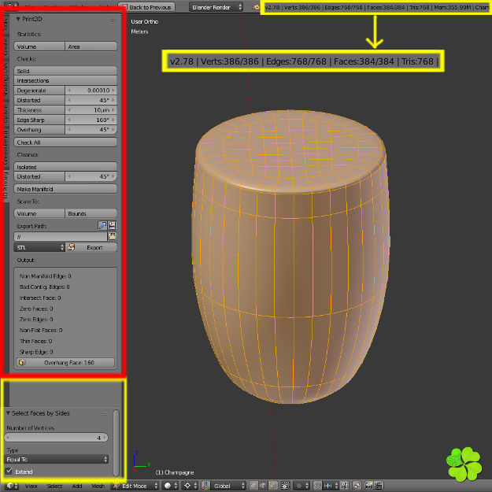Click the operator panel vertical scrollbar
This screenshot has height=492, width=492.
tap(116, 442)
